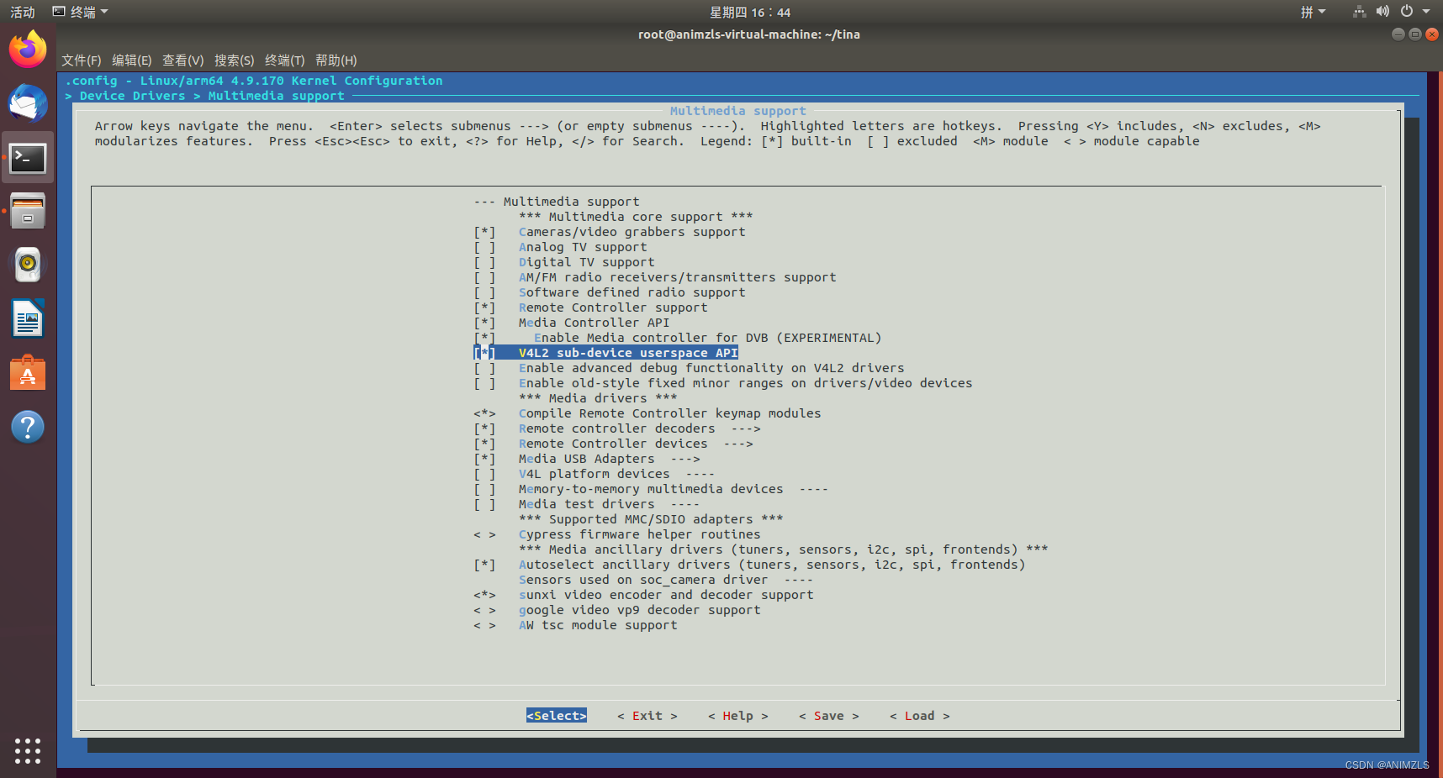Screen dimensions: 1443x778
Task: Open the clock showing 星期四 16:44
Action: [750, 12]
